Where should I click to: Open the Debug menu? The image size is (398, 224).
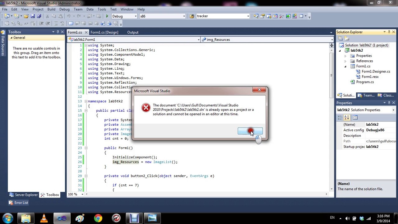64,9
